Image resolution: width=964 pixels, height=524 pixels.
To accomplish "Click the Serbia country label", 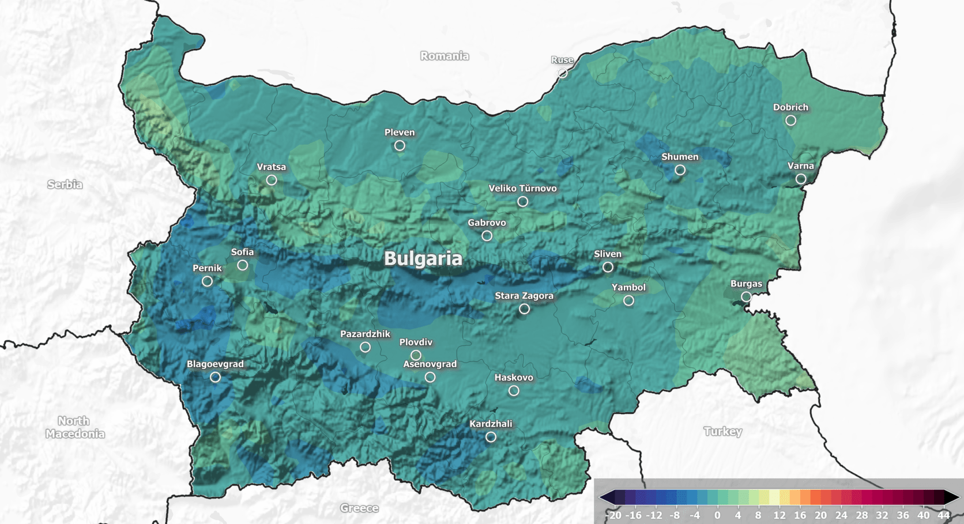I will (65, 184).
